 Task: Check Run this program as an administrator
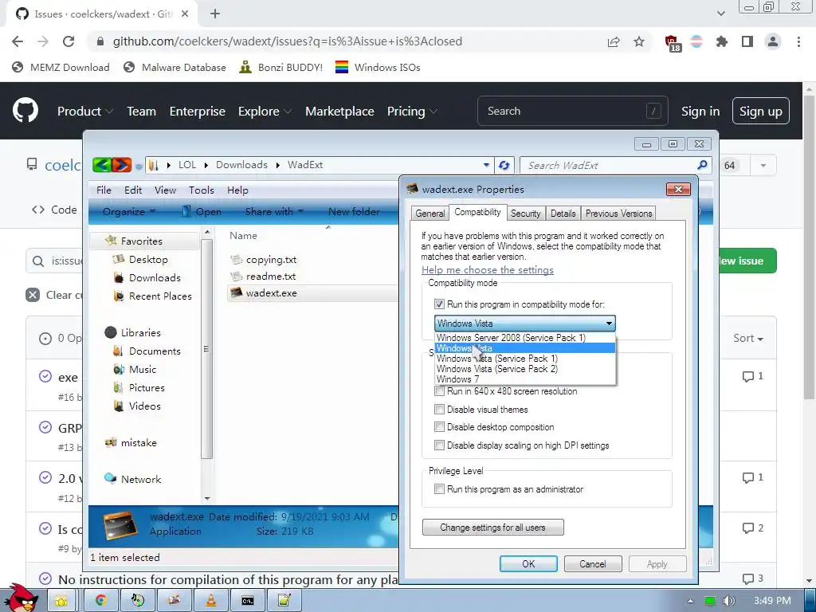click(x=439, y=488)
